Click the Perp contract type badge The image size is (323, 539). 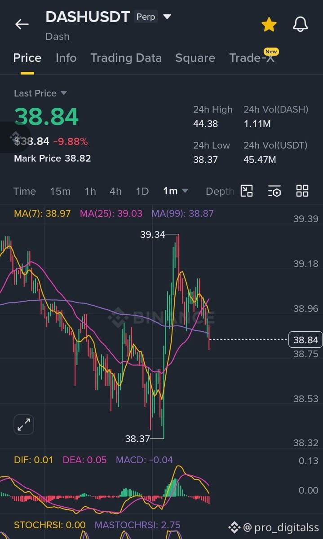pyautogui.click(x=146, y=17)
